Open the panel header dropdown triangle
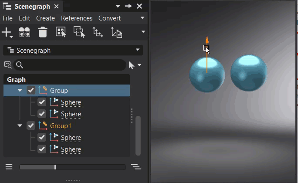This screenshot has width=298, height=183. click(118, 6)
